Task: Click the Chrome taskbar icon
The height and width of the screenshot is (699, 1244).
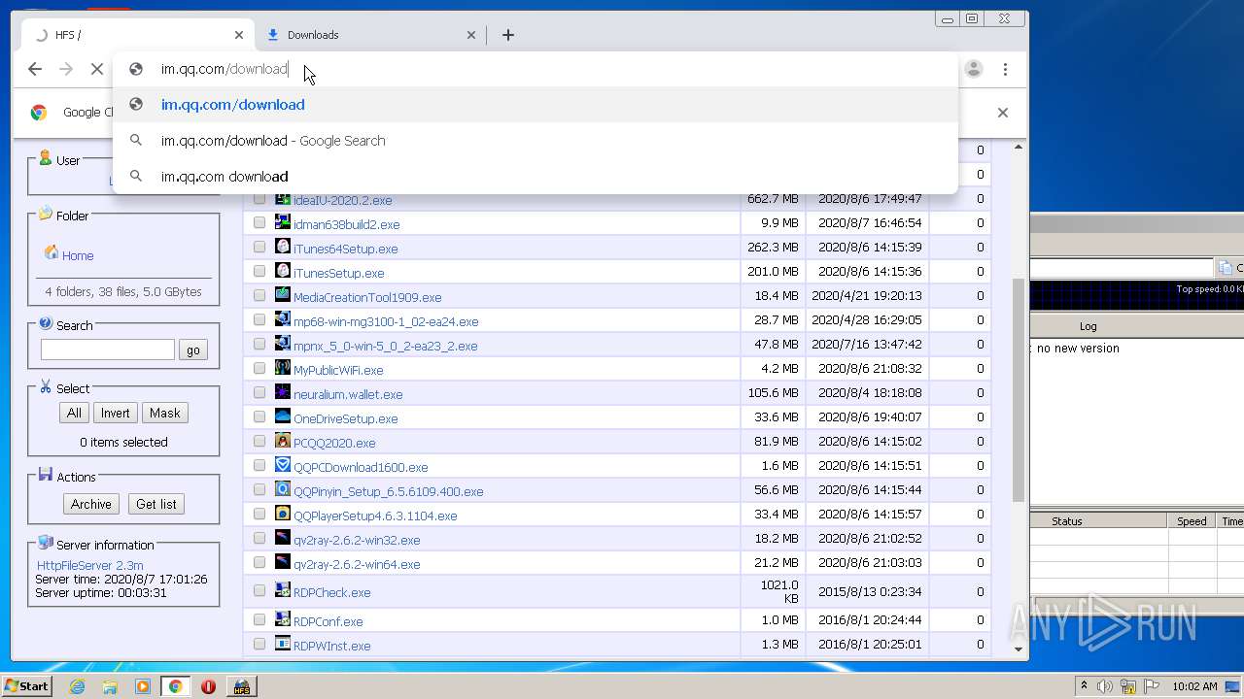Action: click(x=175, y=686)
